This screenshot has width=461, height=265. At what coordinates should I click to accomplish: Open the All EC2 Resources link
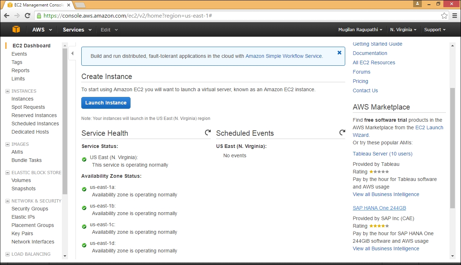coord(374,62)
